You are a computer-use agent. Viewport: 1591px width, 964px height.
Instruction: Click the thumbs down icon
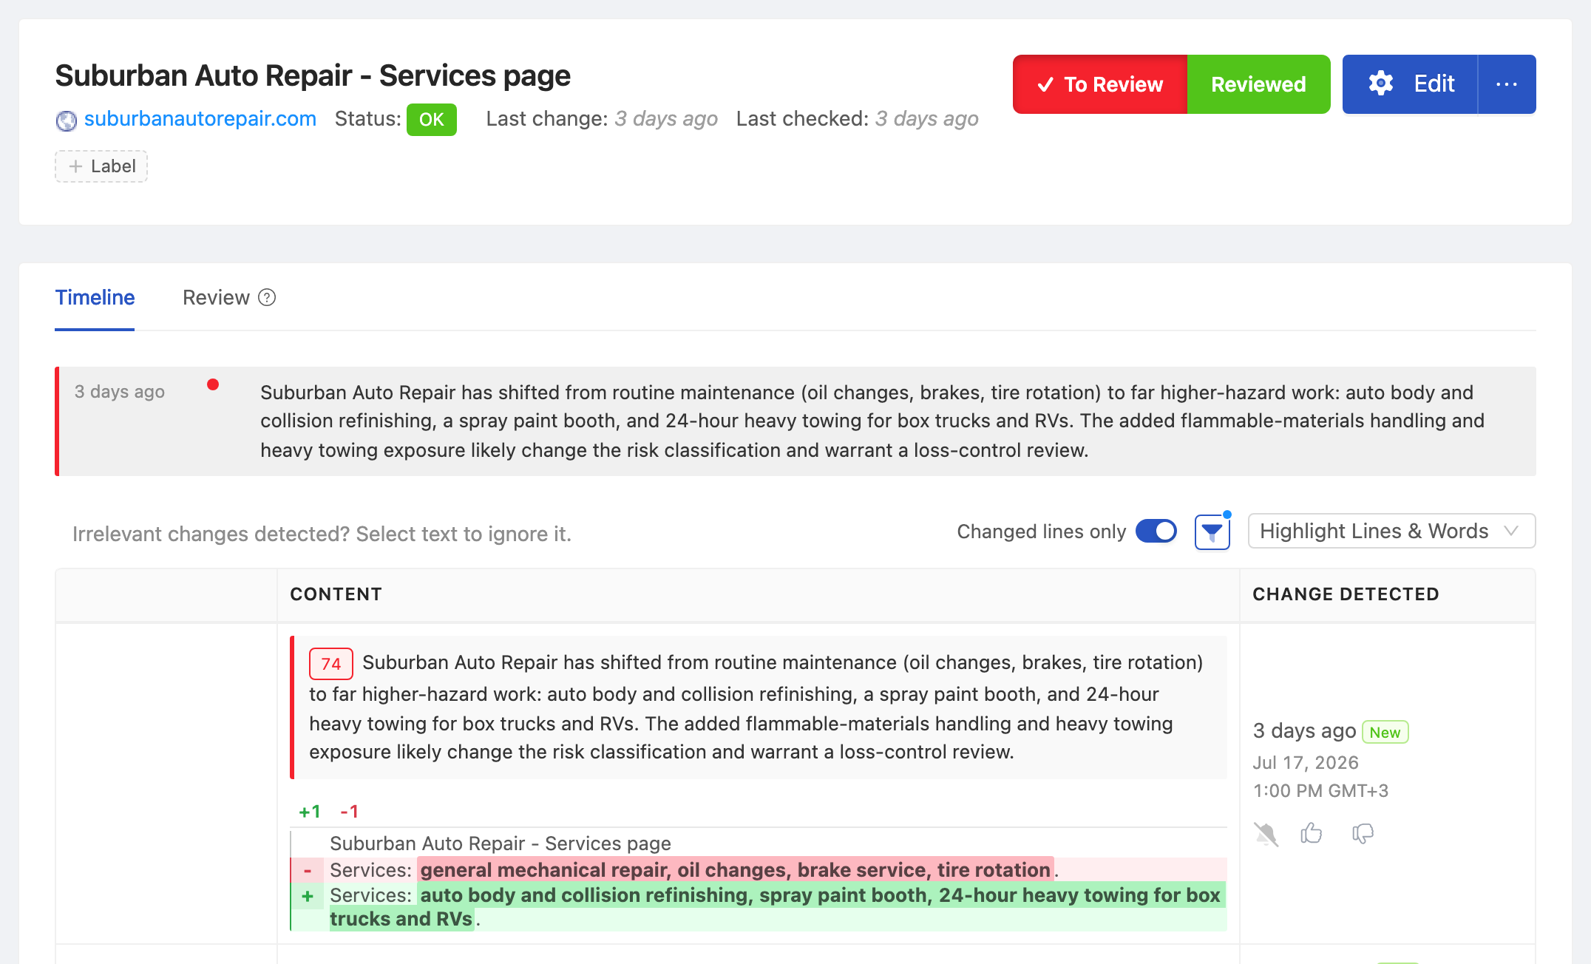tap(1363, 834)
